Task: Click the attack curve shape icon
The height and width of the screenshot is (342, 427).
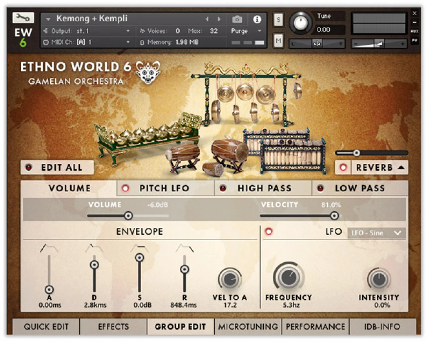Action: coord(49,248)
